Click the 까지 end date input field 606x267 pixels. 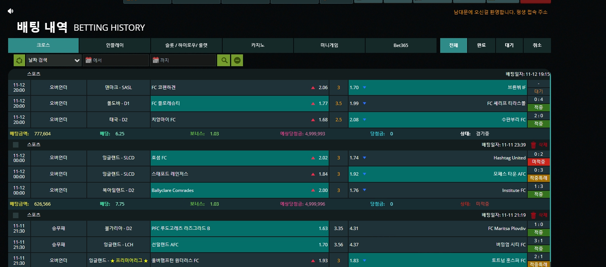point(186,60)
